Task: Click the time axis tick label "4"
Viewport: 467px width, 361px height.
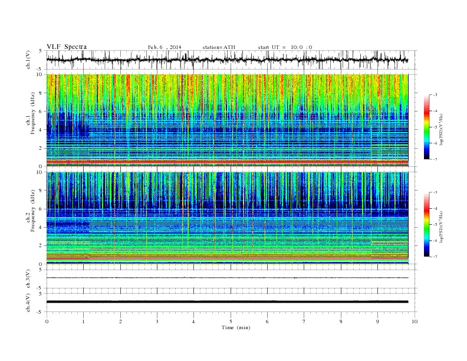Action: [193, 321]
